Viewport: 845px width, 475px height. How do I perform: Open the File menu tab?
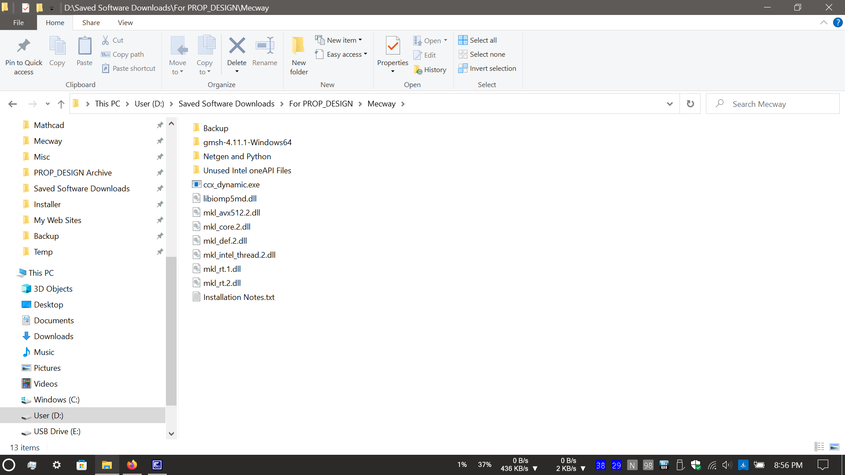(x=18, y=22)
